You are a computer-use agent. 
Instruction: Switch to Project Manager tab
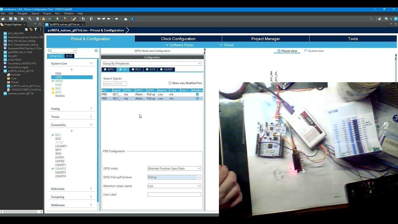[x=266, y=39]
